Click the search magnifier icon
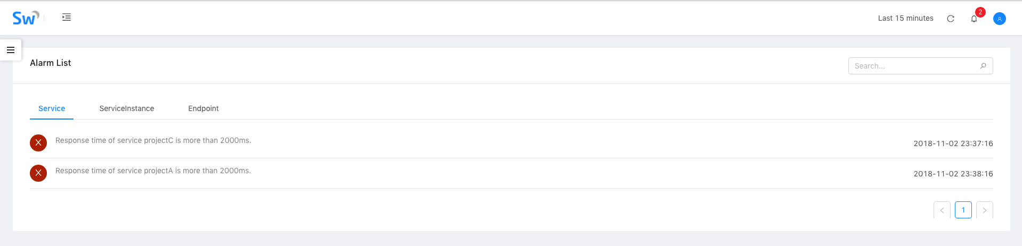This screenshot has height=246, width=1022. click(983, 66)
